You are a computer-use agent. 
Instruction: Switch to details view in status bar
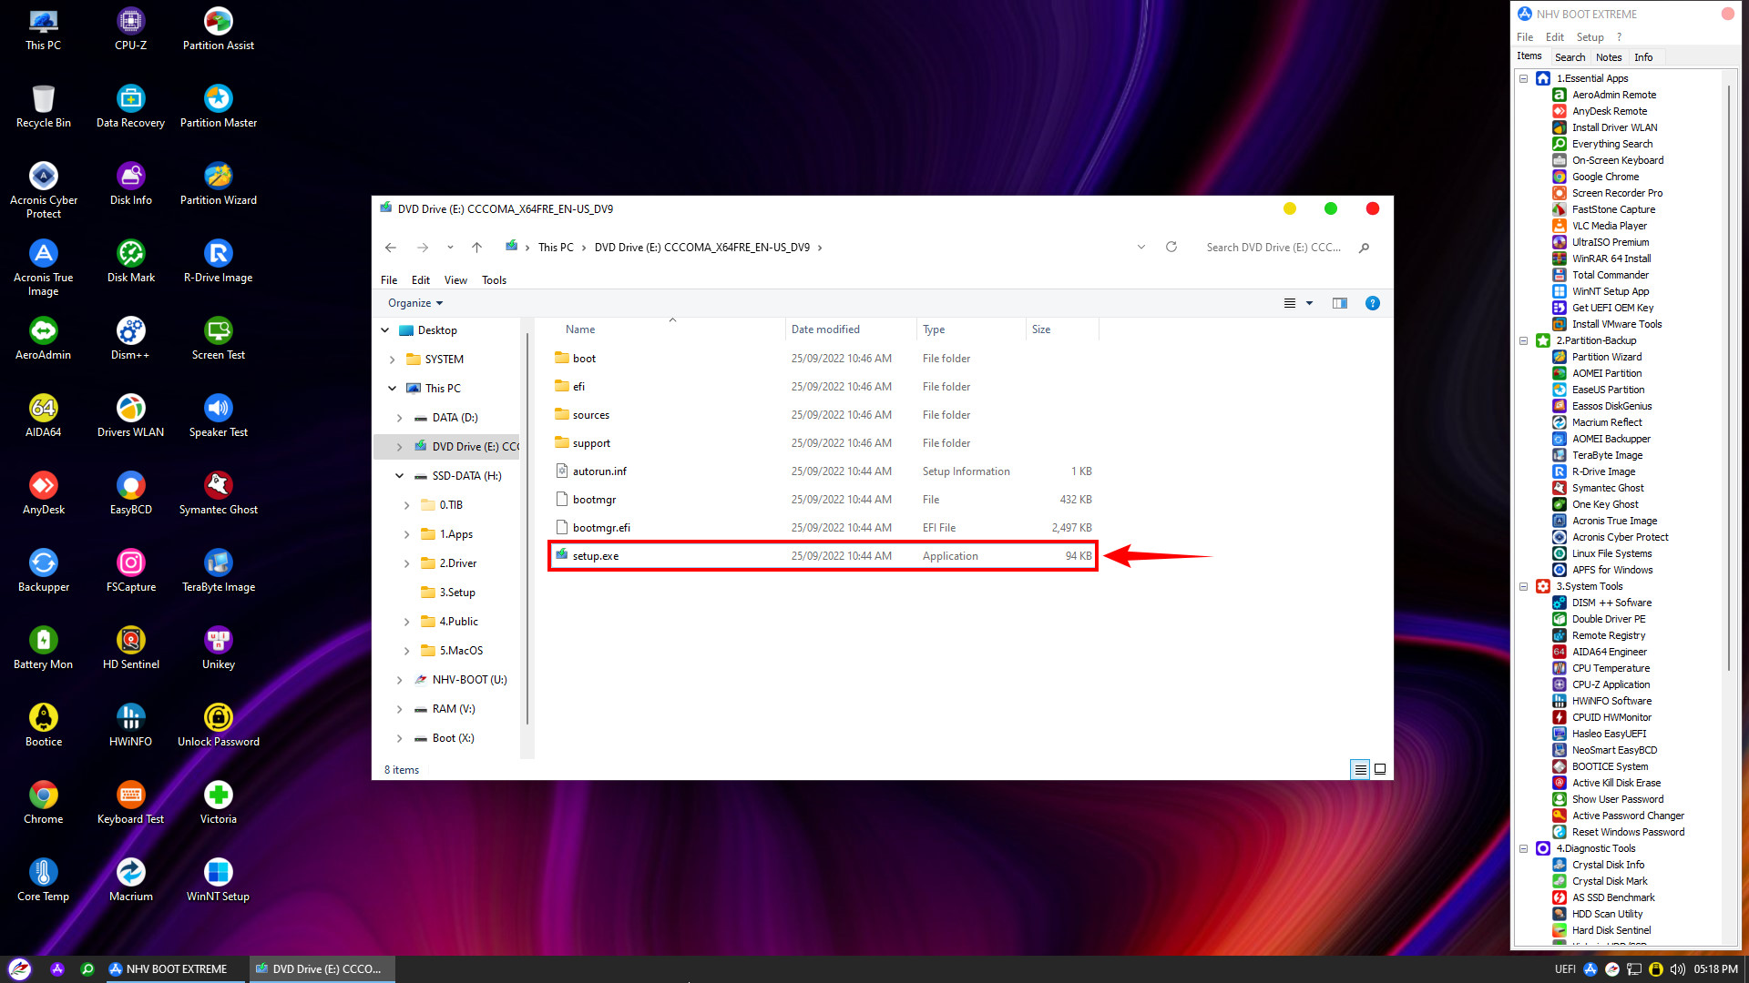(x=1360, y=769)
